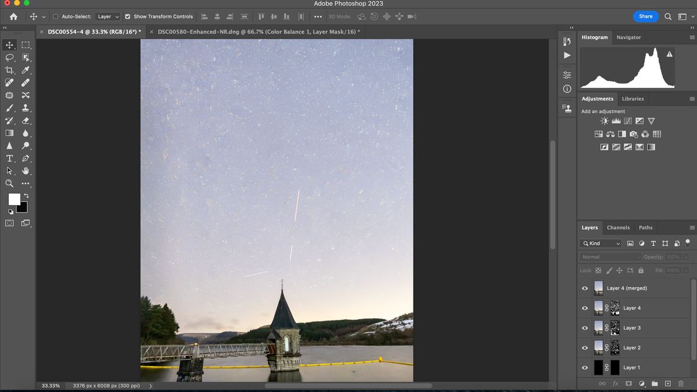The width and height of the screenshot is (697, 392).
Task: Select the Crop tool
Action: tap(9, 70)
